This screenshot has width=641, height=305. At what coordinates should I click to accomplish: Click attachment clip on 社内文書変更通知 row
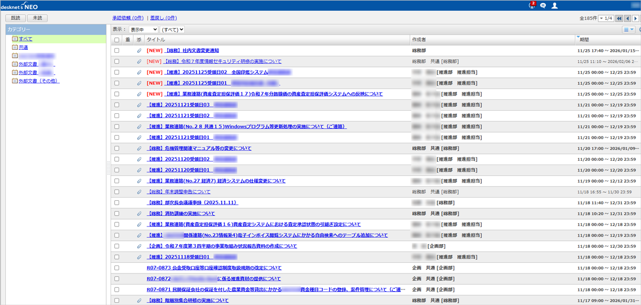click(138, 51)
